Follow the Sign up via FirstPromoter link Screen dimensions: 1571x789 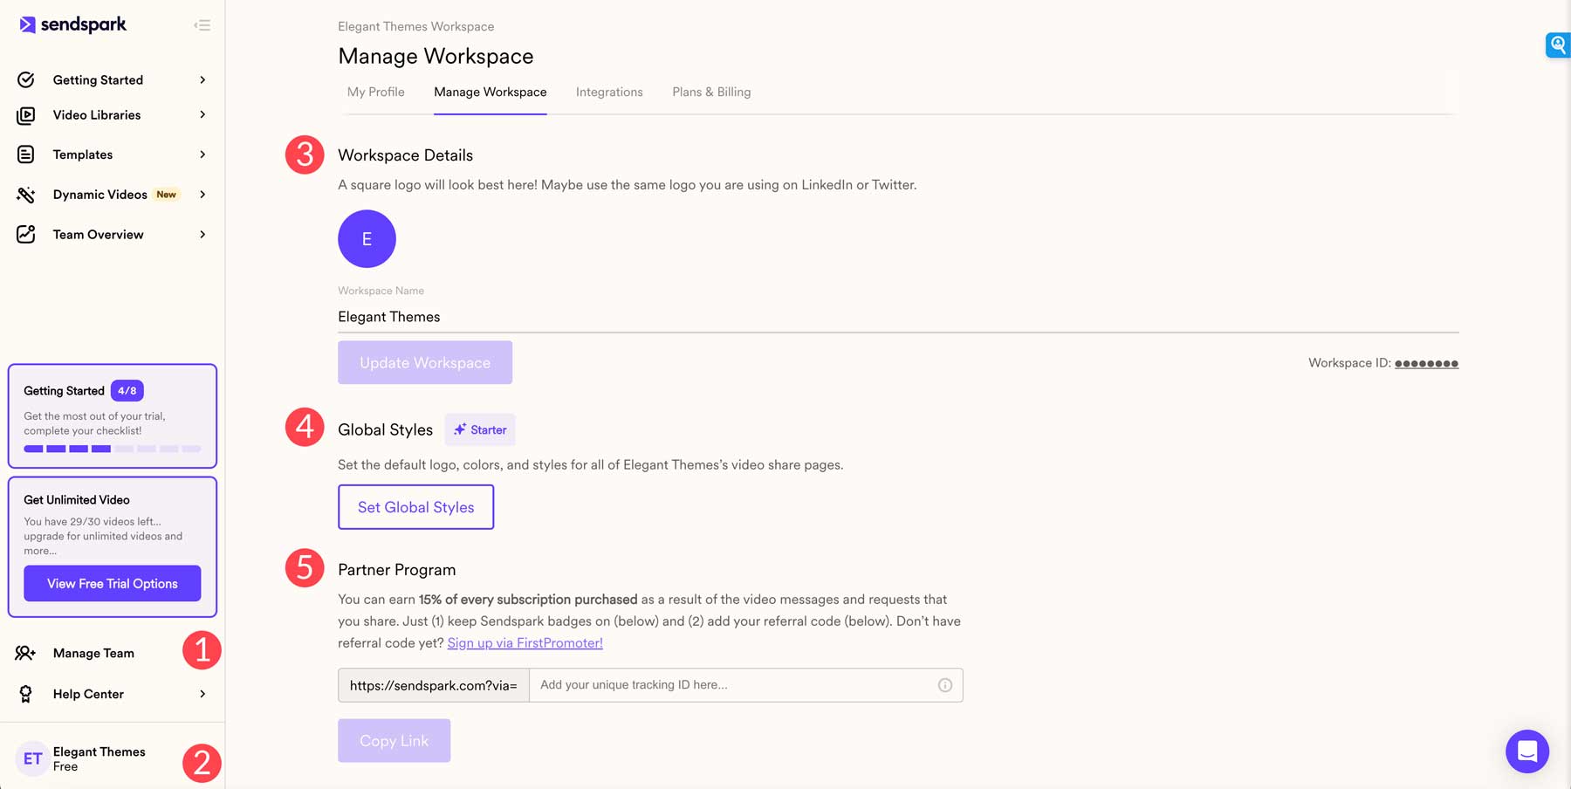(x=525, y=643)
